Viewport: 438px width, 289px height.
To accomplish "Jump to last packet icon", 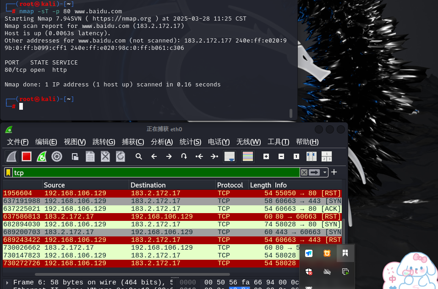I will [x=214, y=157].
